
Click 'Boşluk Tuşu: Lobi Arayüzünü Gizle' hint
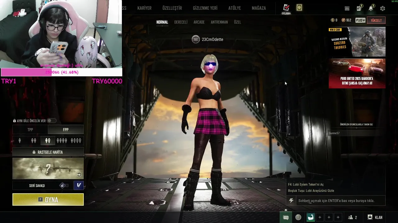pos(311,190)
